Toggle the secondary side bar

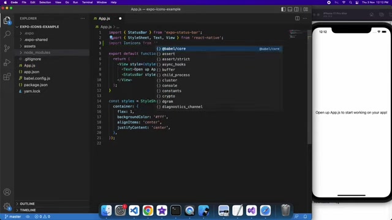pos(296,9)
